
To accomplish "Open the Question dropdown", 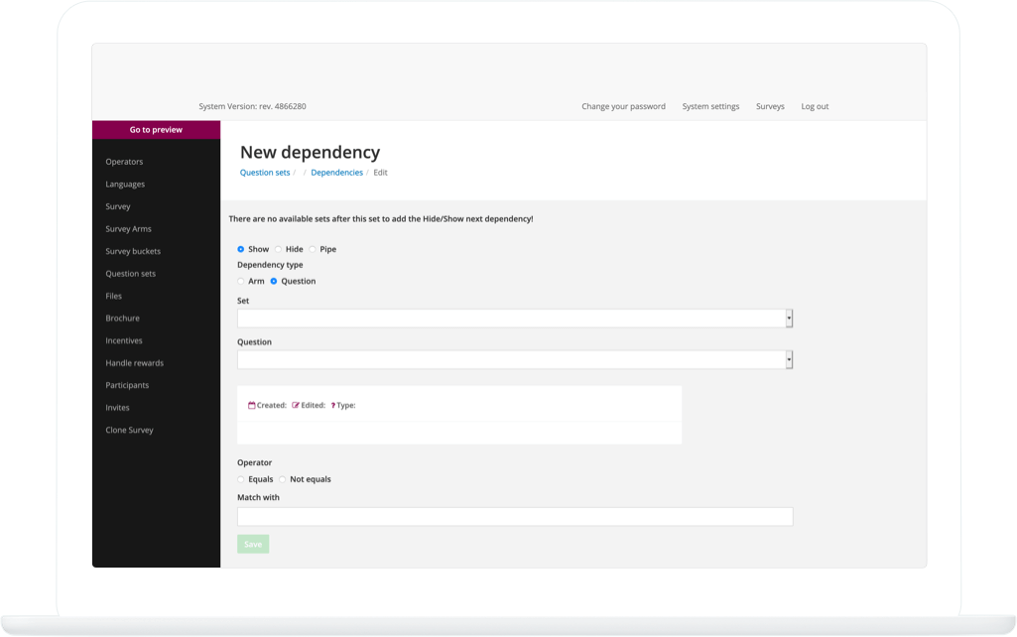I will [x=515, y=360].
